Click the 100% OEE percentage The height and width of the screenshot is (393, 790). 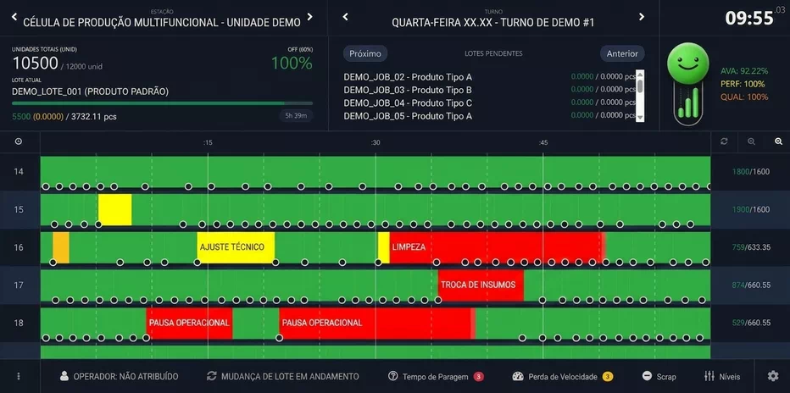[292, 64]
